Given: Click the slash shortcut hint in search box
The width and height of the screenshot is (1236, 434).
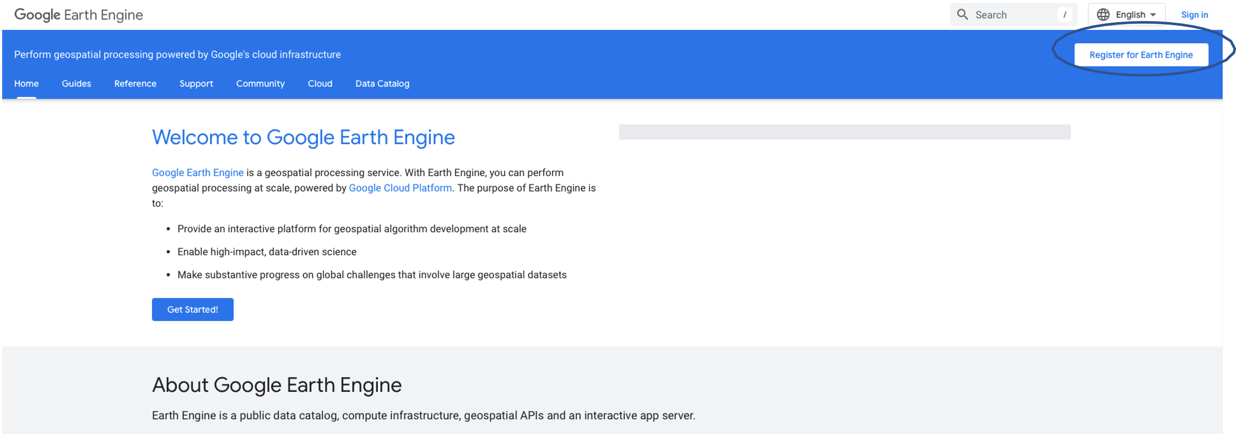Looking at the screenshot, I should click(x=1065, y=15).
